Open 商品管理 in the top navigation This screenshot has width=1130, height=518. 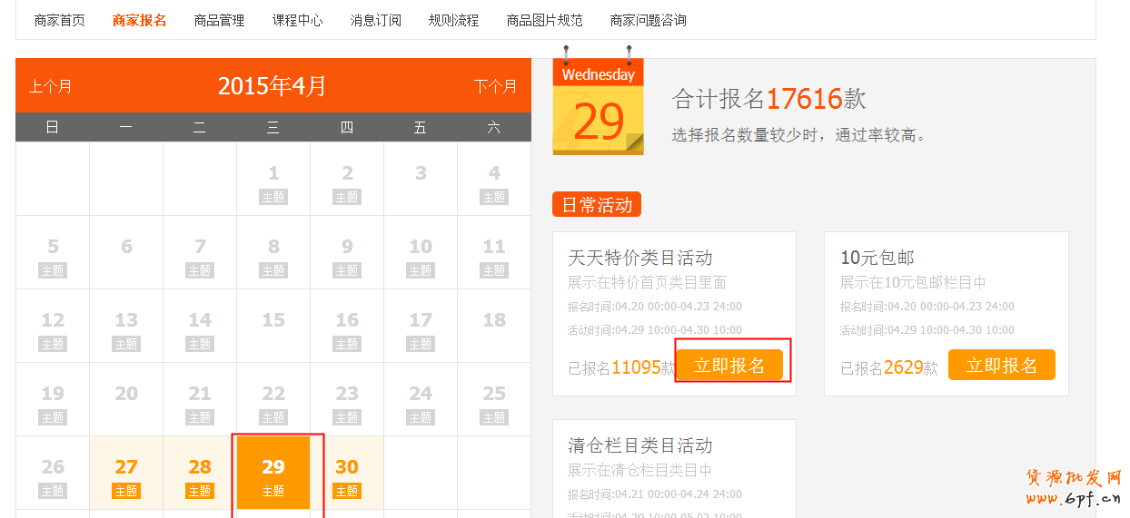pos(219,20)
